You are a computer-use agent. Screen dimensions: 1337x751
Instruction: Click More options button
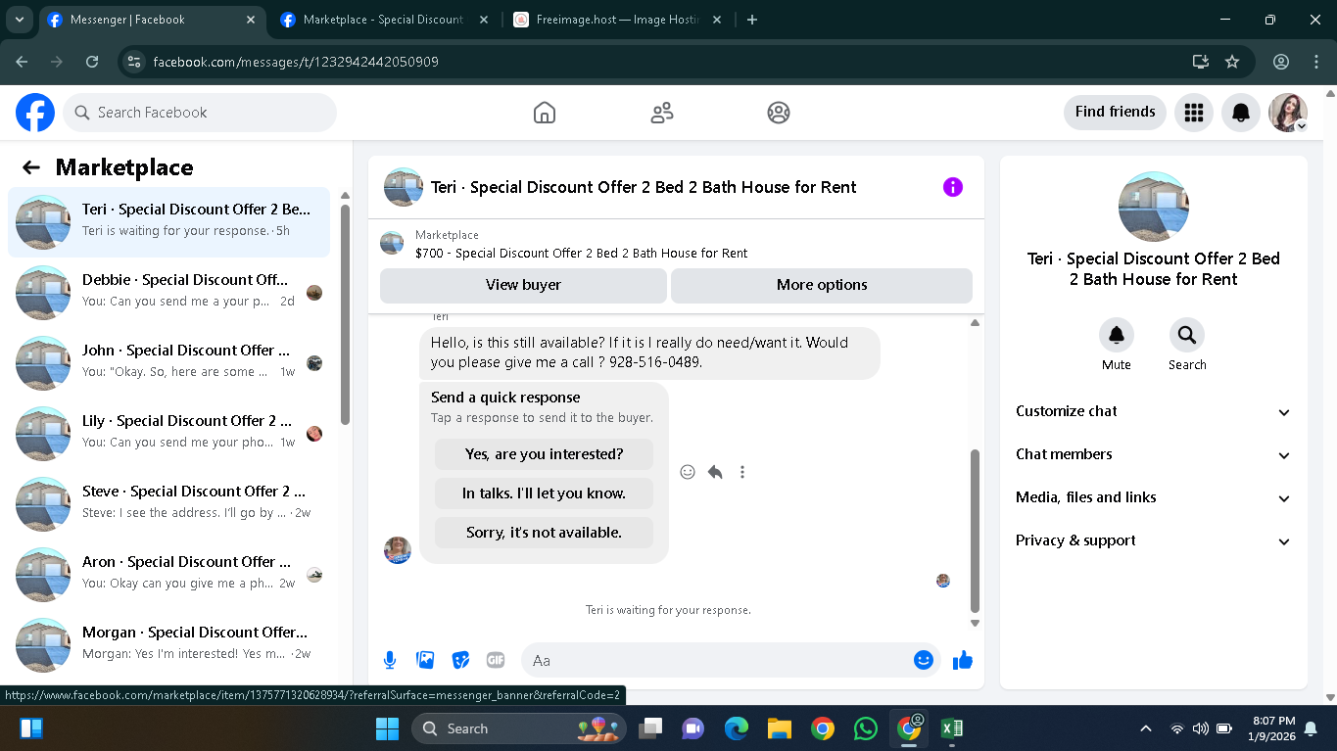pyautogui.click(x=822, y=285)
